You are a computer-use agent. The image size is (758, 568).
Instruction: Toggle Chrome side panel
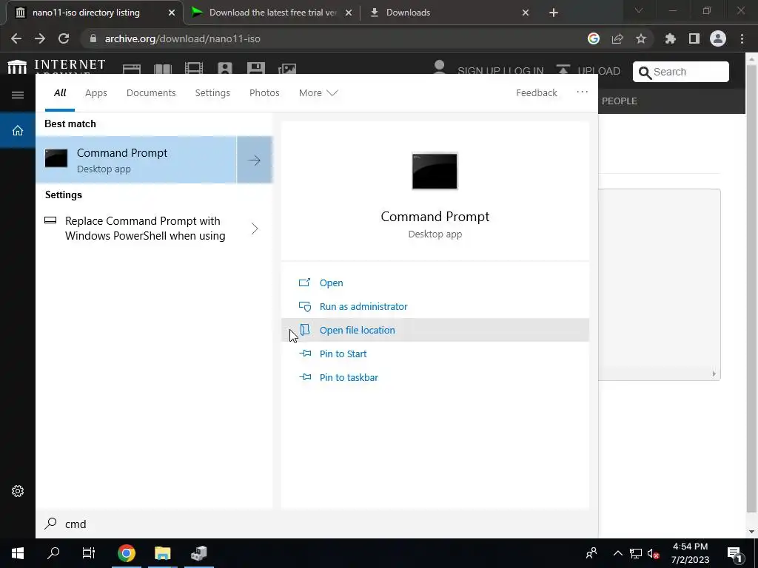tap(694, 38)
